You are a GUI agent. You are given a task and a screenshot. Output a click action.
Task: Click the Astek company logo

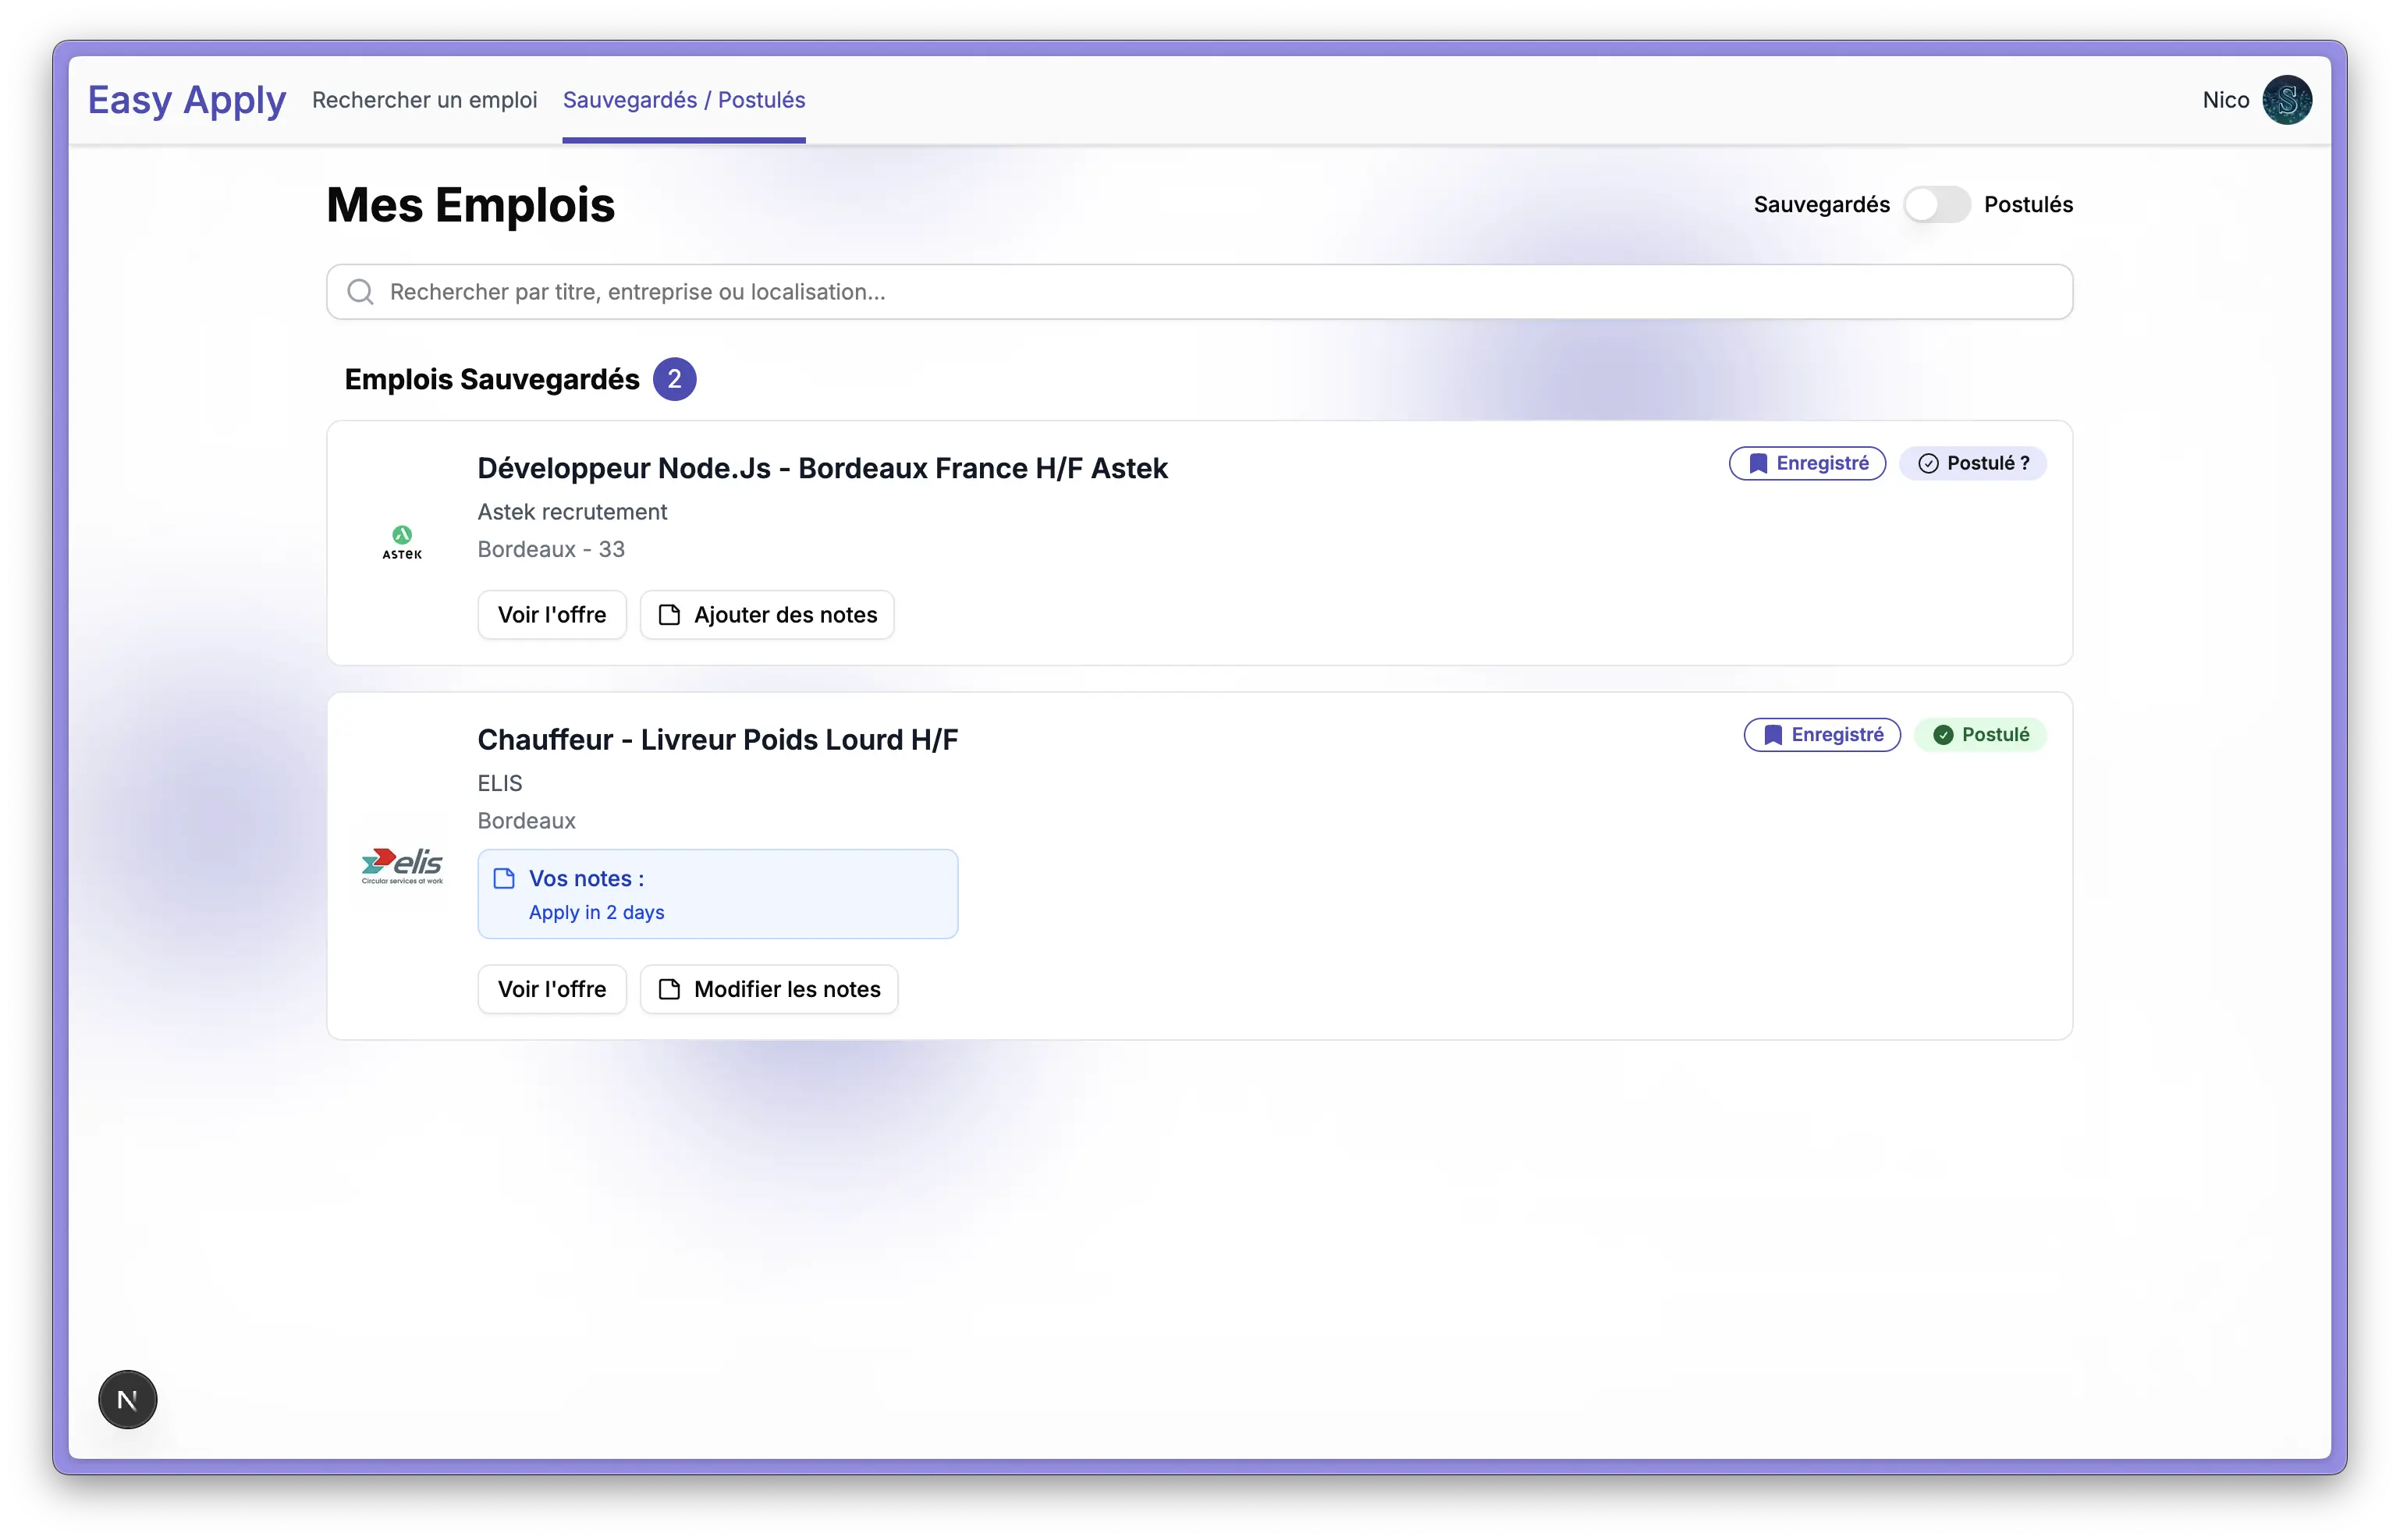tap(402, 543)
